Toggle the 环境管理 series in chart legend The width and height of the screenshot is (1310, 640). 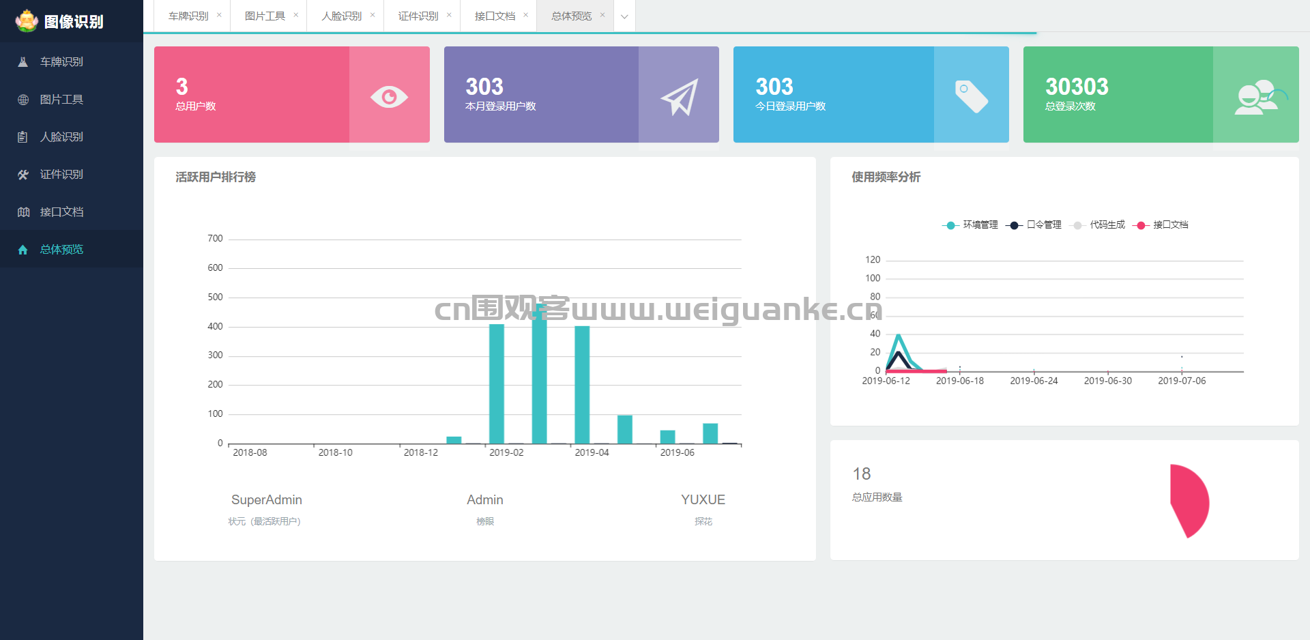(x=970, y=225)
